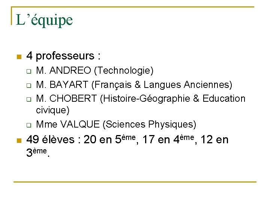Click the slide title L'équipe
270x202 pixels.
(44, 21)
